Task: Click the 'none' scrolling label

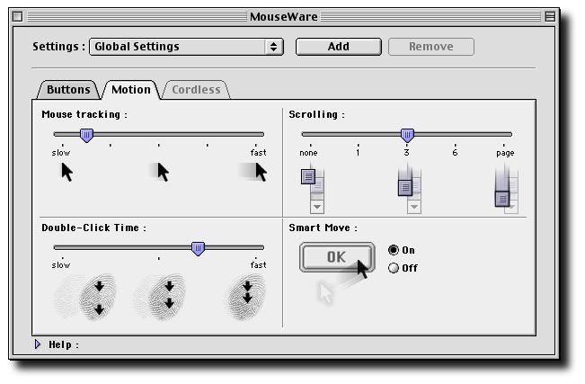Action: click(x=308, y=152)
